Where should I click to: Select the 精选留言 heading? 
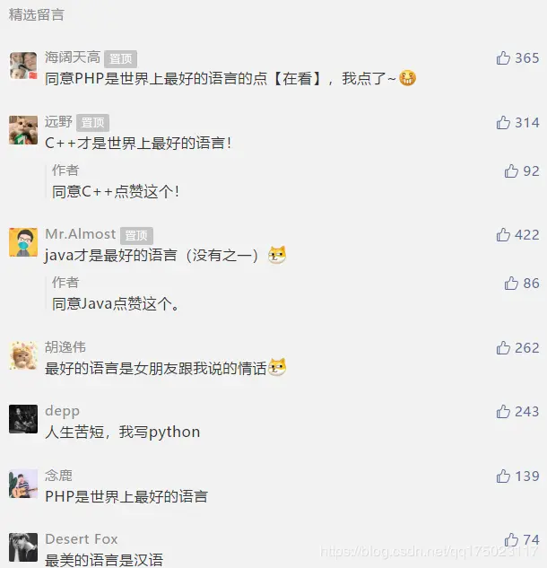coord(36,15)
